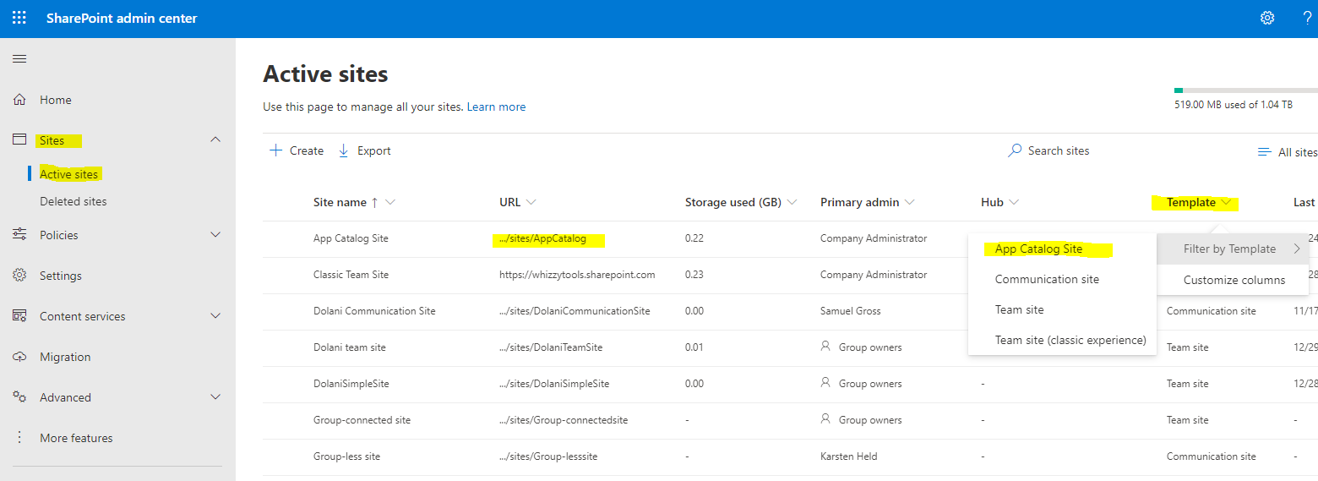Choose Communication site filter option
This screenshot has width=1318, height=481.
click(x=1062, y=279)
